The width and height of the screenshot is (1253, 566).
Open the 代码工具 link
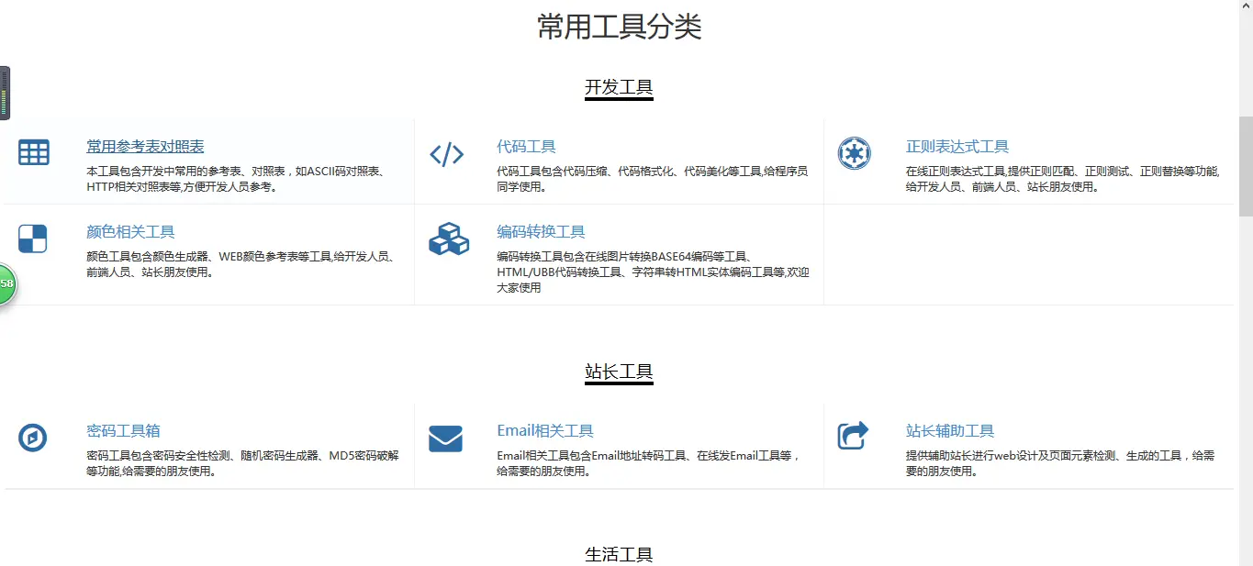coord(526,145)
